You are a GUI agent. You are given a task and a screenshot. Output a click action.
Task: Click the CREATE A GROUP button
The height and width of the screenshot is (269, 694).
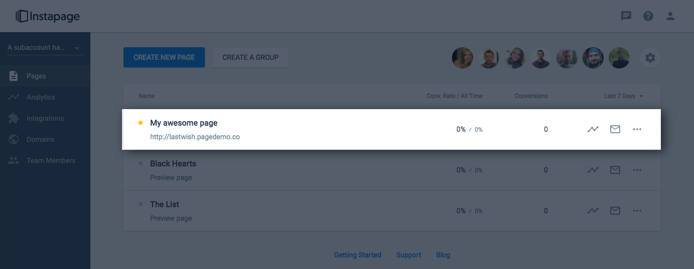click(251, 57)
